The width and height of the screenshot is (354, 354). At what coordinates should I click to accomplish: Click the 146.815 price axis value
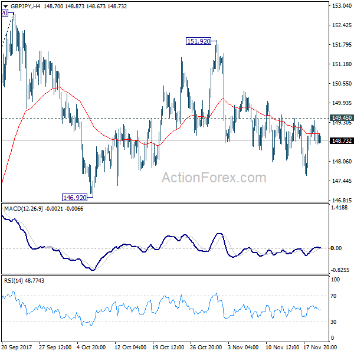342,200
